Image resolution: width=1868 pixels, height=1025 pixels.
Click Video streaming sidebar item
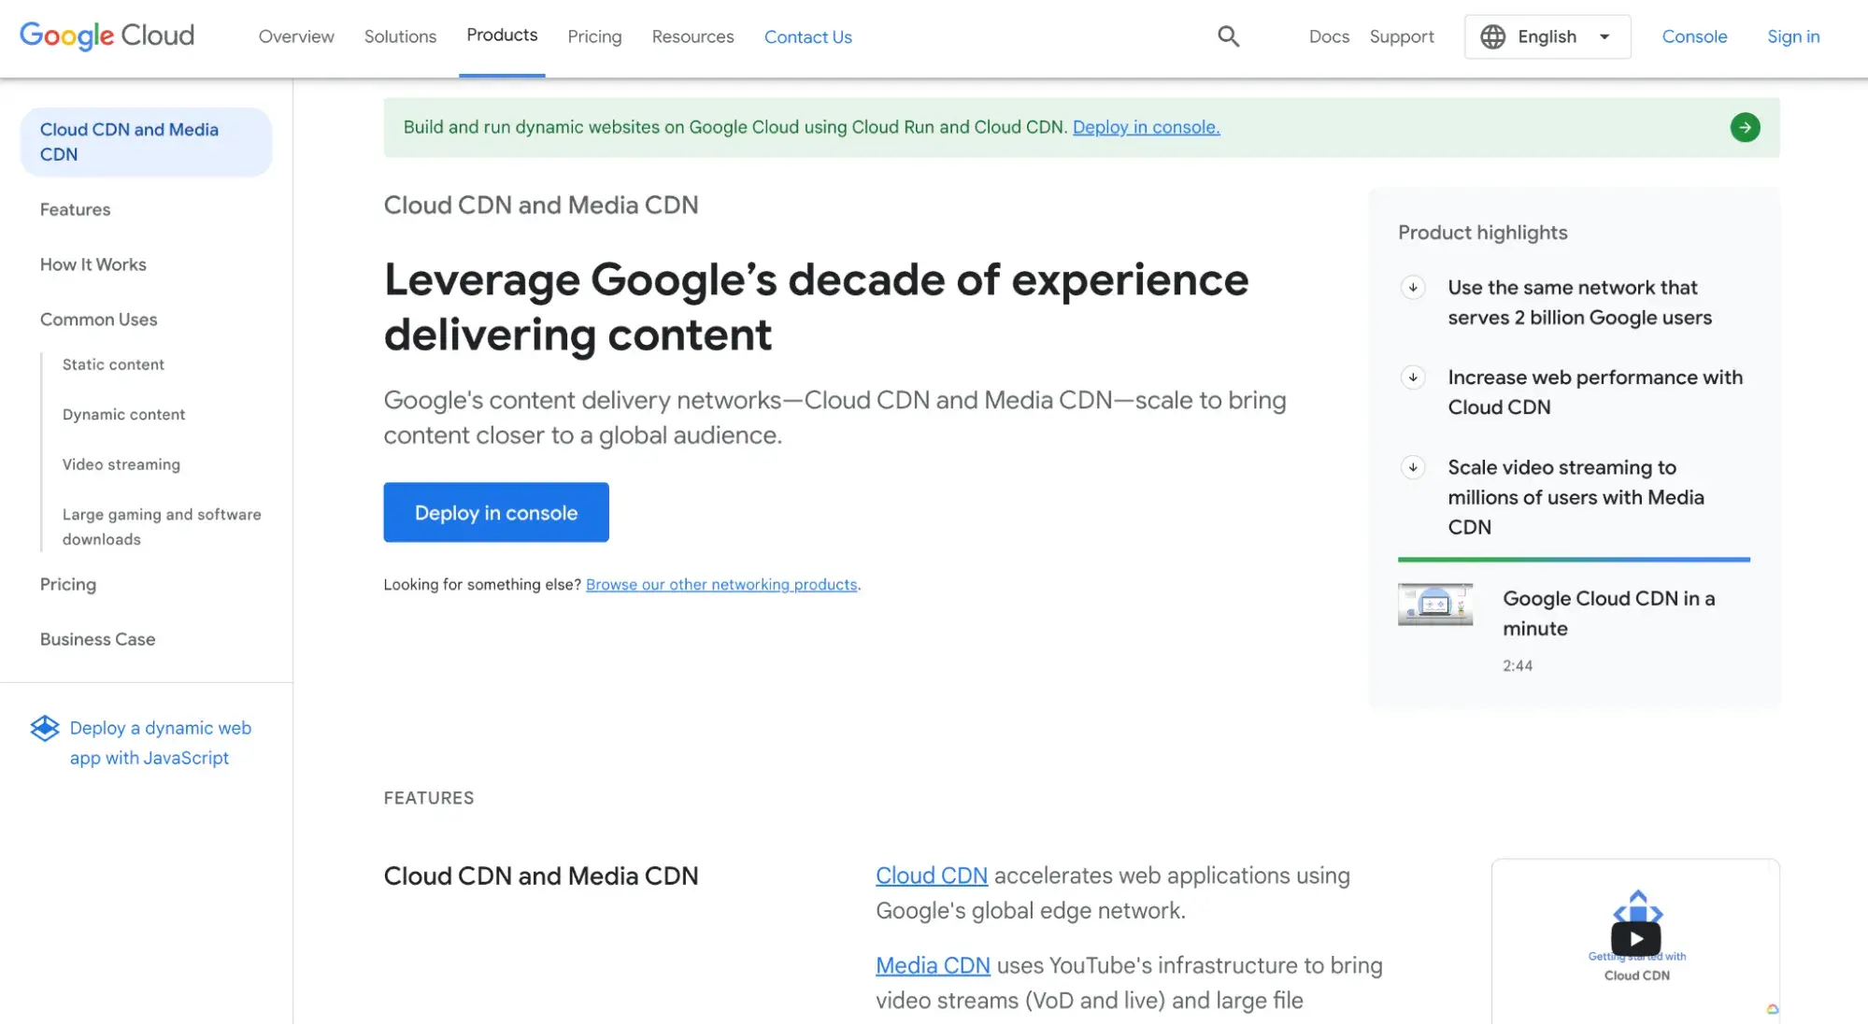(x=121, y=464)
